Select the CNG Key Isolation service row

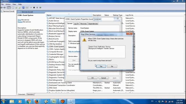point(56,44)
